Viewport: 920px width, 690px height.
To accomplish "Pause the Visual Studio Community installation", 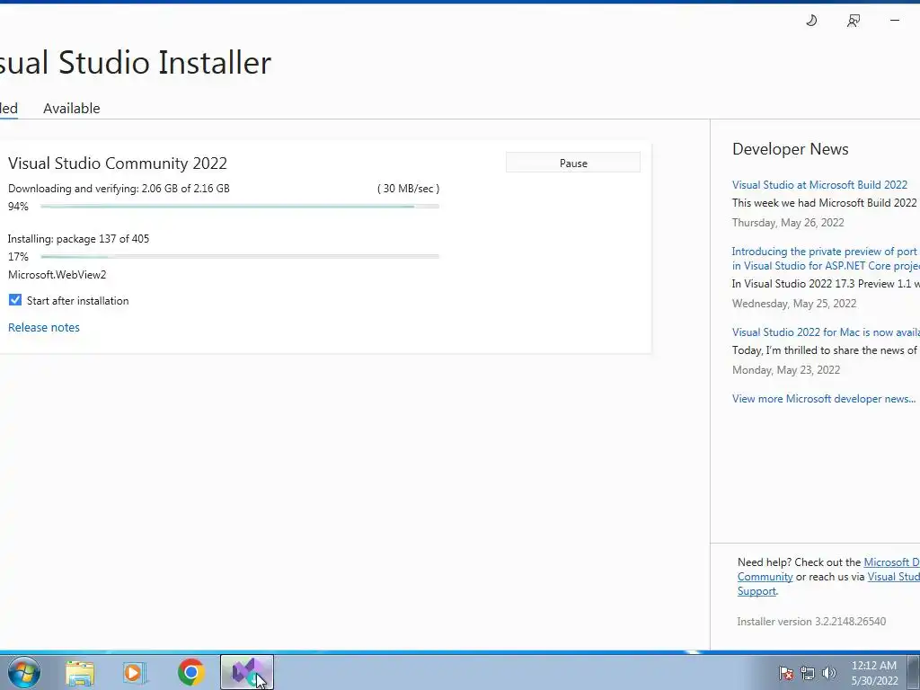I will coord(573,164).
